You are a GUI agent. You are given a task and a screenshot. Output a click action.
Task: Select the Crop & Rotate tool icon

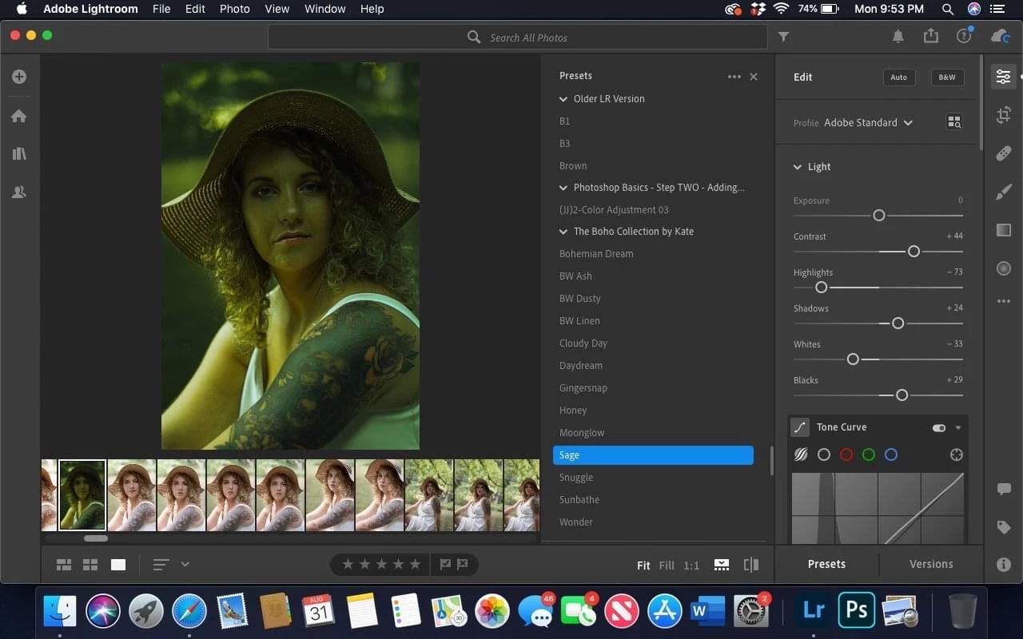[1004, 115]
